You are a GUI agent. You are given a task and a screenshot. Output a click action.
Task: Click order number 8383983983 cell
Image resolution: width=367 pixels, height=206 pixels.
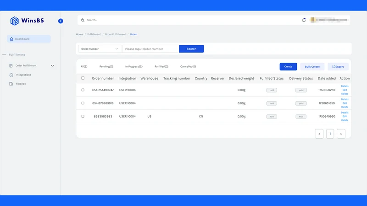point(103,116)
